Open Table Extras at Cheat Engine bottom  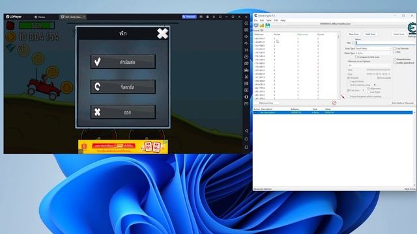tap(410, 189)
